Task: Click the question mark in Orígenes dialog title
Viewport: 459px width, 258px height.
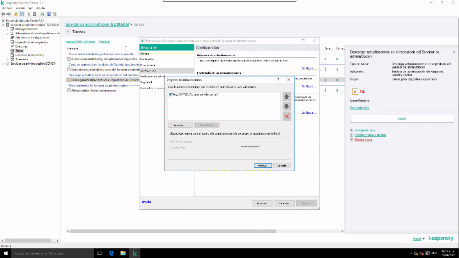Action: point(278,79)
